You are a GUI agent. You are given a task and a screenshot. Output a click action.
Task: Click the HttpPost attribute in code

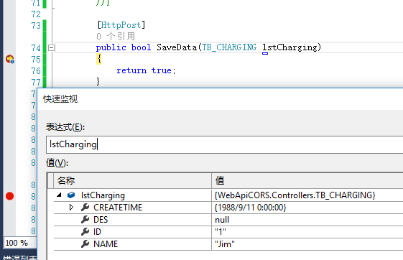point(121,25)
